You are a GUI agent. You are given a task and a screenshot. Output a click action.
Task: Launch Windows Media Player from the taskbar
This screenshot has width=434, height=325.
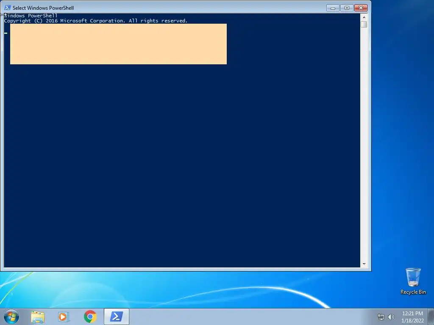64,317
